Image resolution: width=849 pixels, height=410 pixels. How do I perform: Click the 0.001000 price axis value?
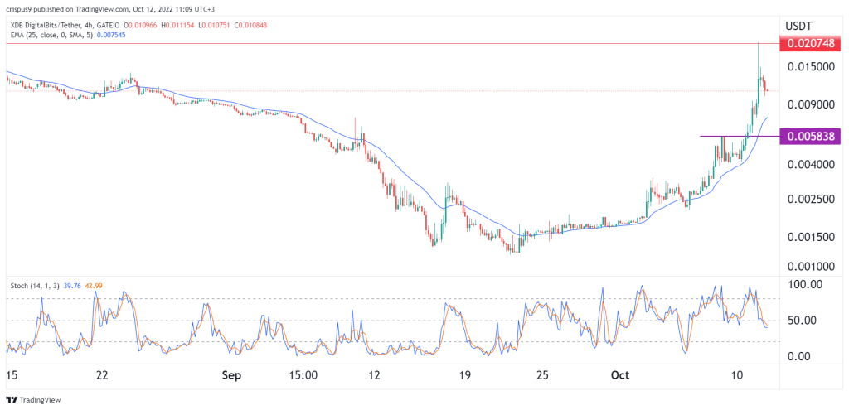click(810, 266)
